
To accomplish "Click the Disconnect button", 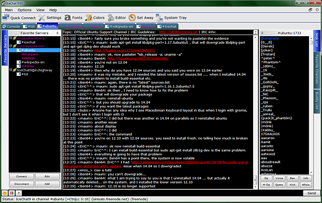I will [x=22, y=184].
